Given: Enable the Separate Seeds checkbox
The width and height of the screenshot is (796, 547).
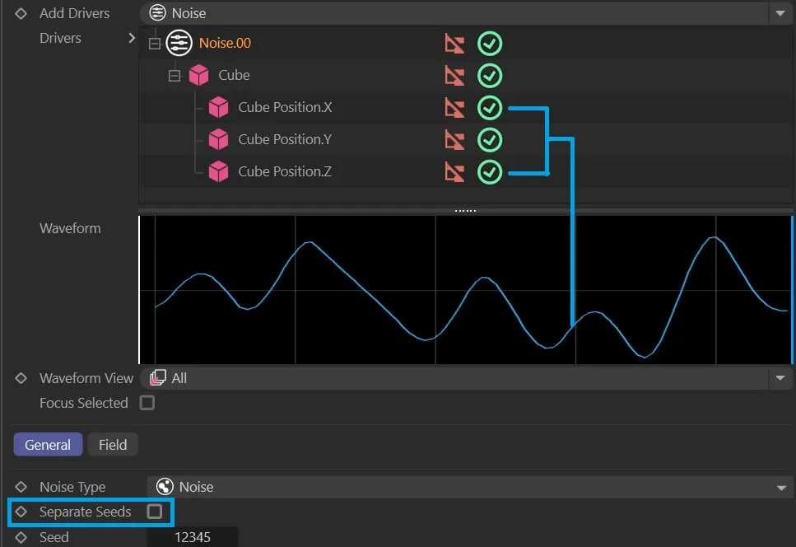Looking at the screenshot, I should pos(154,512).
